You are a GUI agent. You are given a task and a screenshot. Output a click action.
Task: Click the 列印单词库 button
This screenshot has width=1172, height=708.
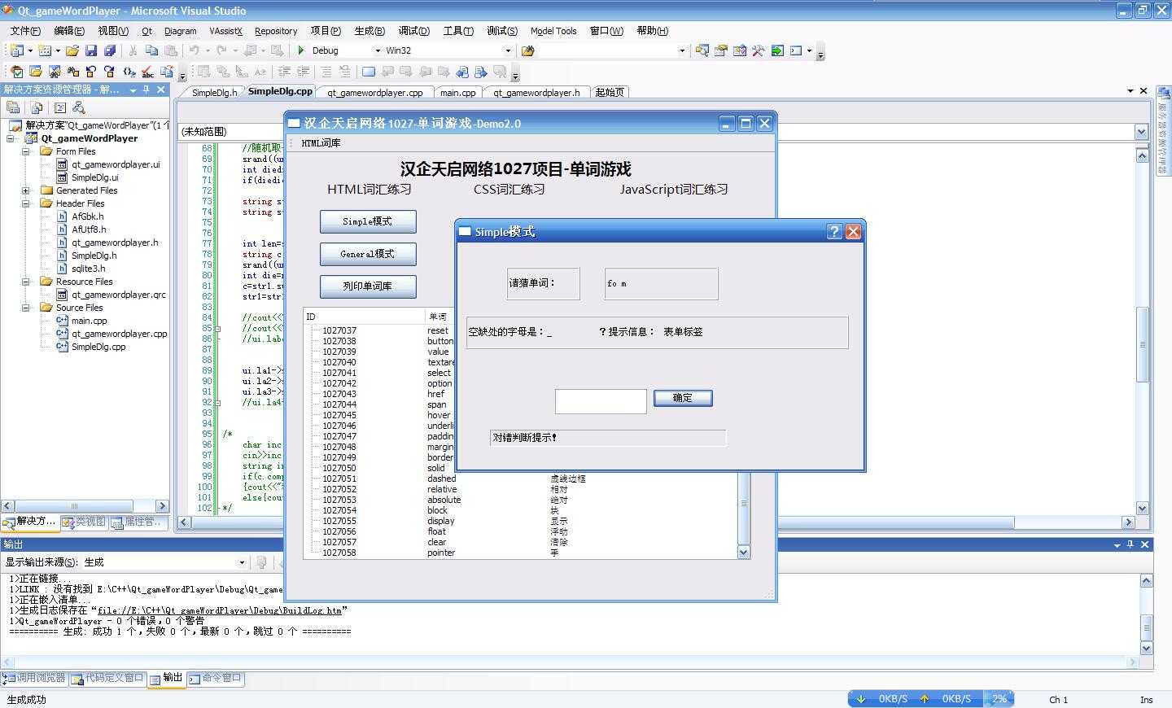coord(368,286)
